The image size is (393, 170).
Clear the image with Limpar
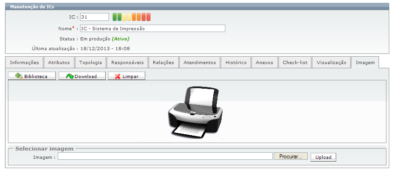(127, 76)
